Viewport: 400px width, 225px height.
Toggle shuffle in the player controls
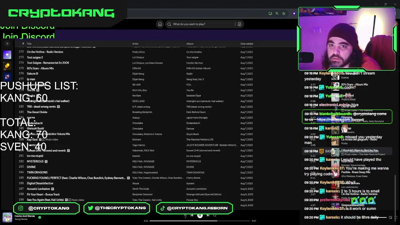(185, 215)
